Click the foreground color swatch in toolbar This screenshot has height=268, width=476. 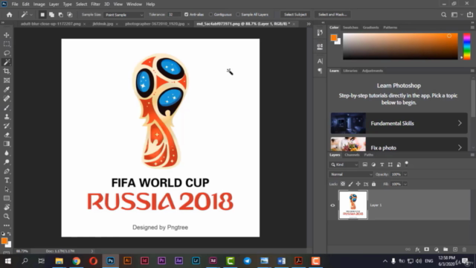point(4,240)
